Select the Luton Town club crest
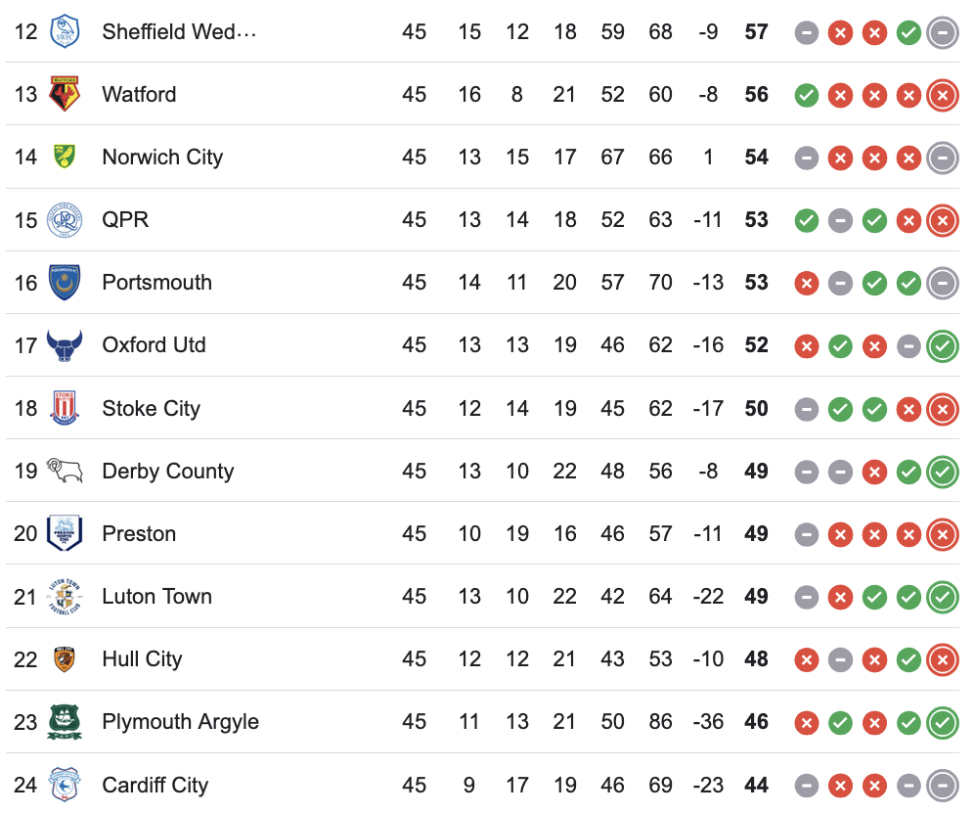 (x=65, y=597)
